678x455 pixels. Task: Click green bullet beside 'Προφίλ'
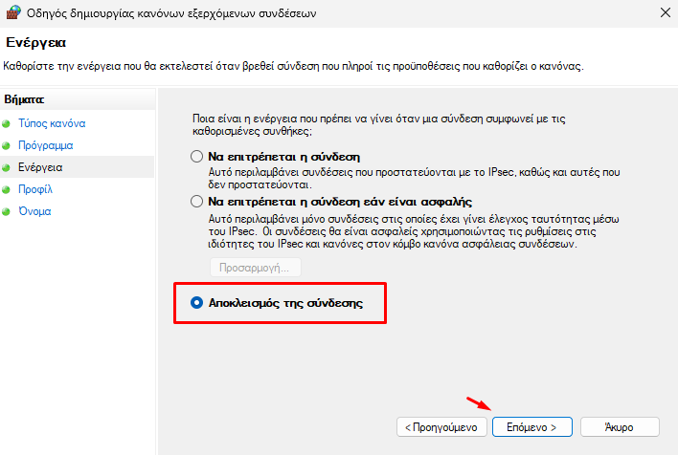(x=6, y=190)
